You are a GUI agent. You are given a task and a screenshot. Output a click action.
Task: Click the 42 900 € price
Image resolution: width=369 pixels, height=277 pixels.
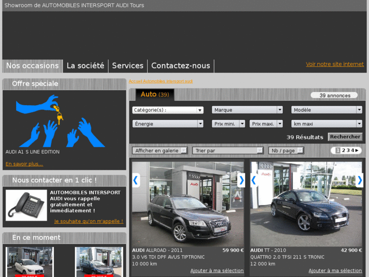pyautogui.click(x=351, y=251)
